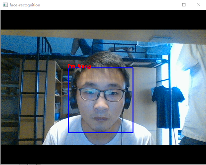
Task: Click the bottom edge of blue detection box
Action: 100,132
